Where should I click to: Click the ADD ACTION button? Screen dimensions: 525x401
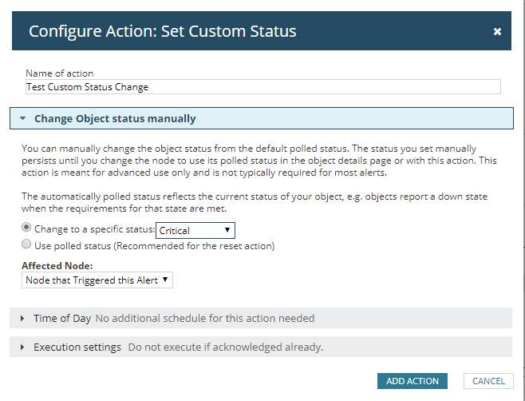pos(412,381)
